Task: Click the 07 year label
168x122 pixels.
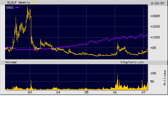Action: (143, 92)
